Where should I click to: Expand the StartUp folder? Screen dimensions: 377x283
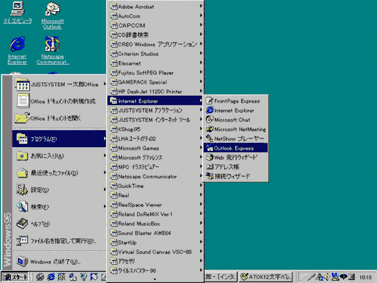pos(155,242)
